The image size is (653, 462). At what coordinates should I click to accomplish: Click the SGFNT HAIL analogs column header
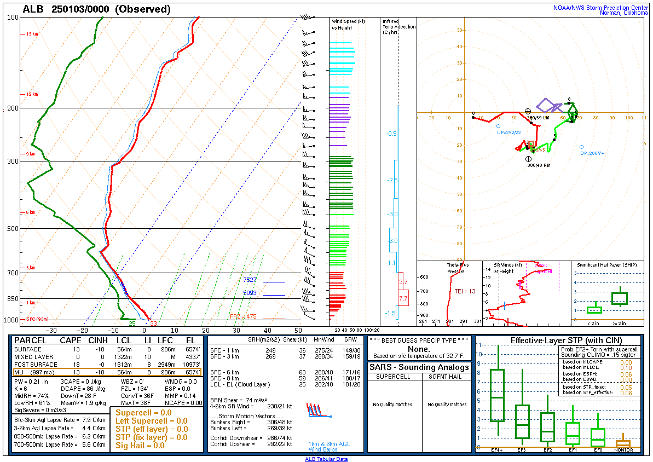[447, 377]
